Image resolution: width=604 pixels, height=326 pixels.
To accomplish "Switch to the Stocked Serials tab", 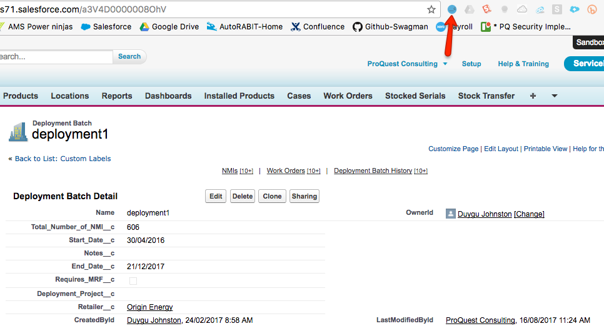I will 415,96.
